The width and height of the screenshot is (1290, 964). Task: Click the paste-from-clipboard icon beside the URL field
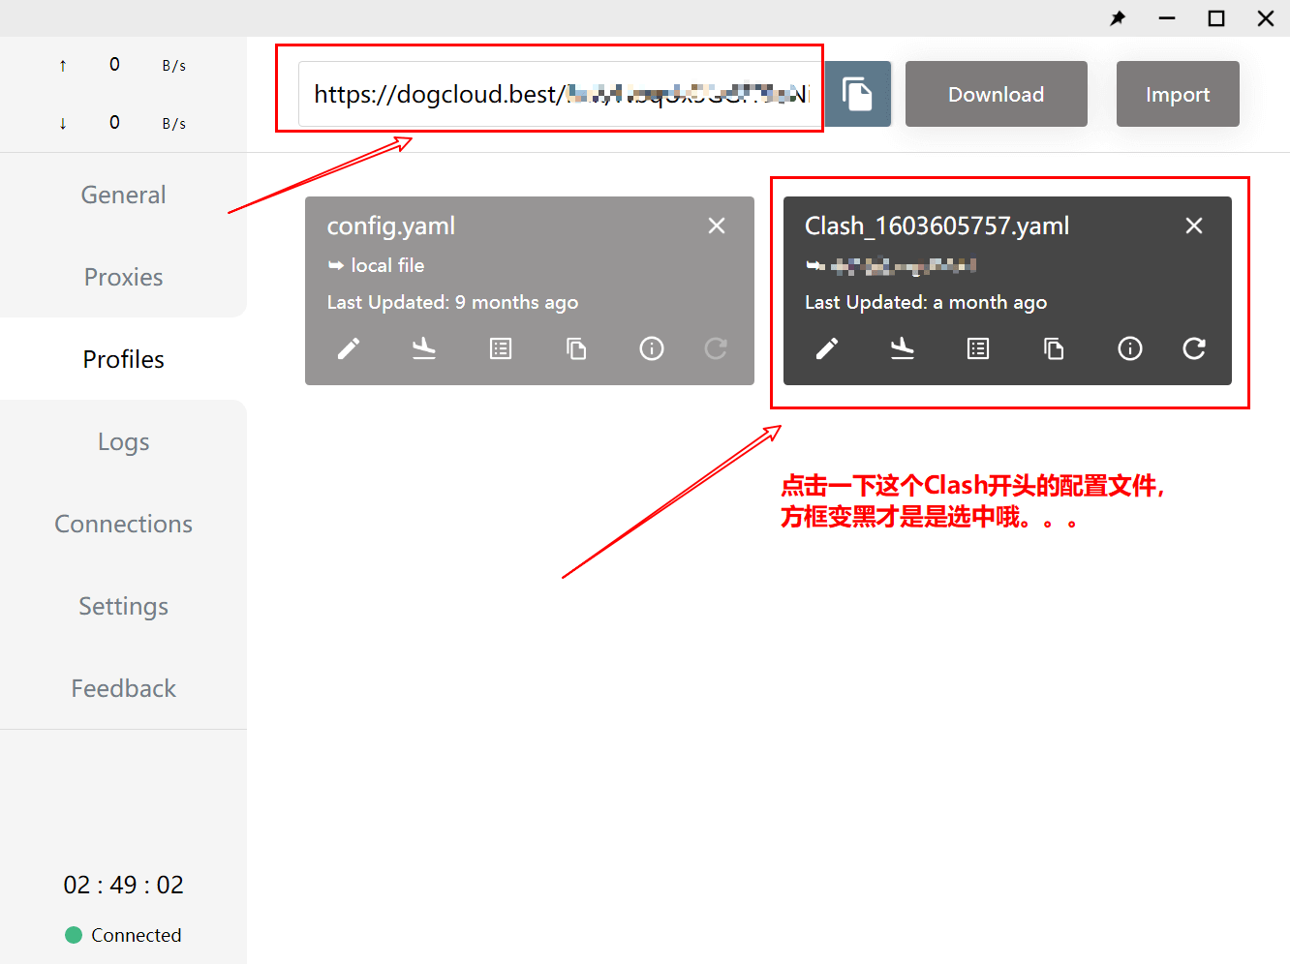click(857, 94)
